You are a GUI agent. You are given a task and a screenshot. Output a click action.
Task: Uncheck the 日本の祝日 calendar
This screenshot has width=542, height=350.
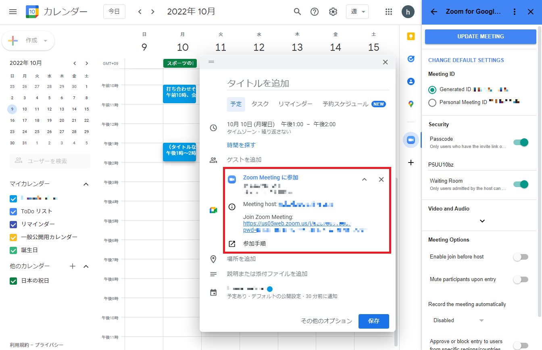pyautogui.click(x=13, y=281)
